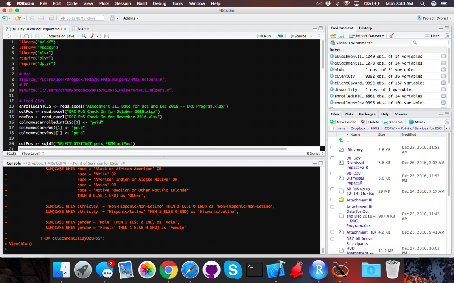Image resolution: width=454 pixels, height=283 pixels.
Task: Enable the Source on Save checkbox
Action: [46, 36]
